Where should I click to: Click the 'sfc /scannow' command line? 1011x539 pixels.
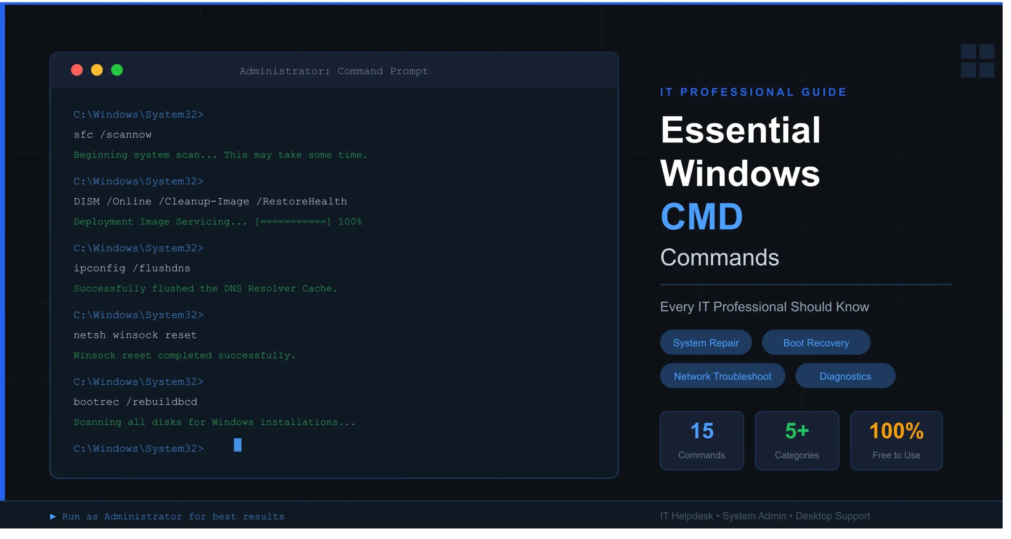coord(113,135)
